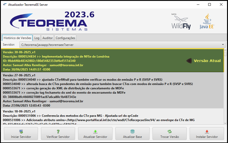Click the Autor line in 30-06-2025 entry
The height and width of the screenshot is (143, 228).
click(43, 65)
